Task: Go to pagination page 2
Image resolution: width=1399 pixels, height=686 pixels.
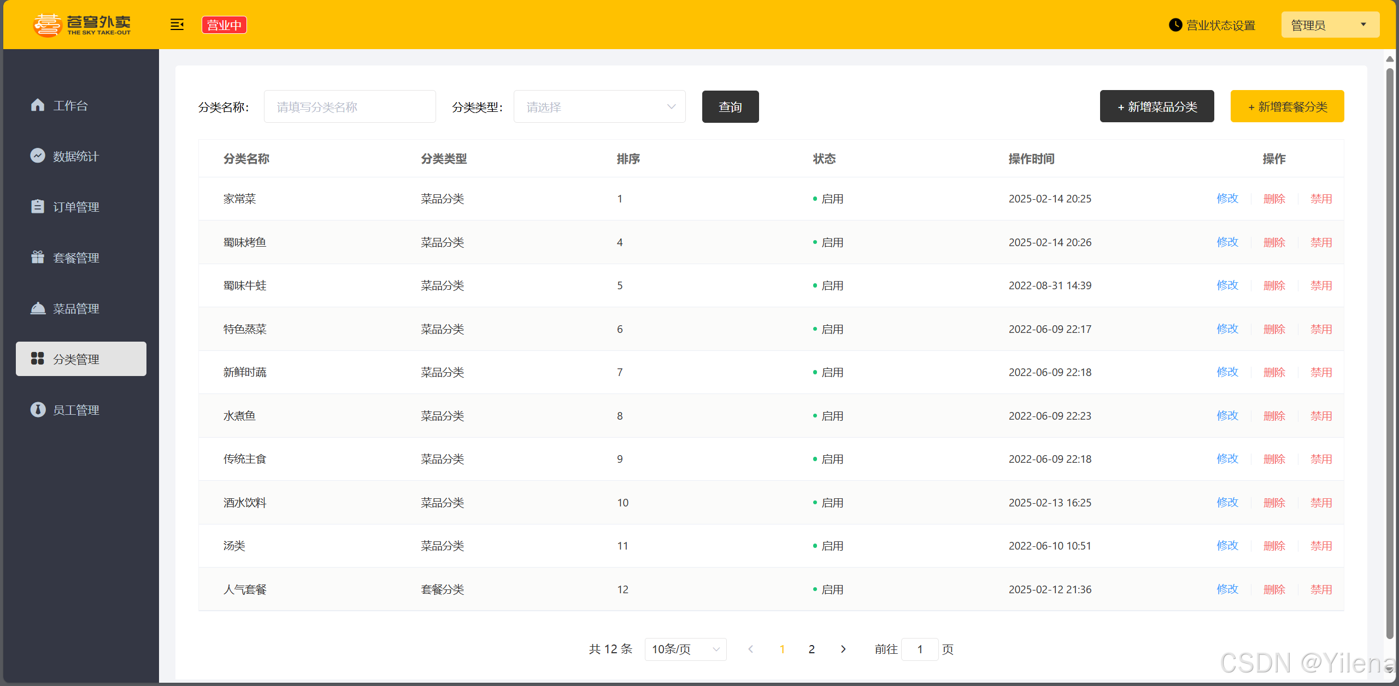Action: 812,649
